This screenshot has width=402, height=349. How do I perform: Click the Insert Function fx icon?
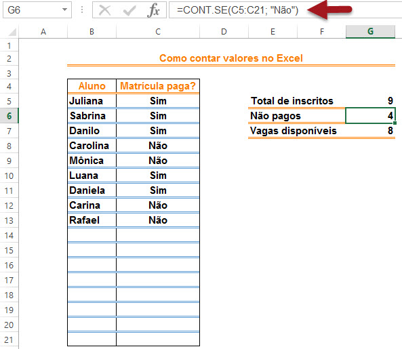[154, 10]
